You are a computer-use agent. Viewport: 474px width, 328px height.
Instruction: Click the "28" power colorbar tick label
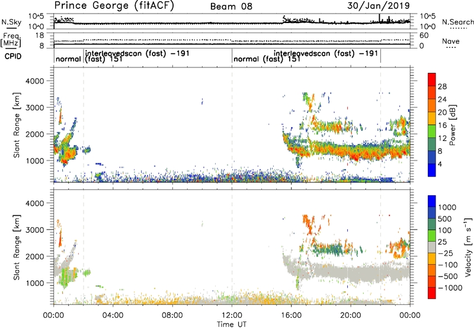(x=442, y=86)
